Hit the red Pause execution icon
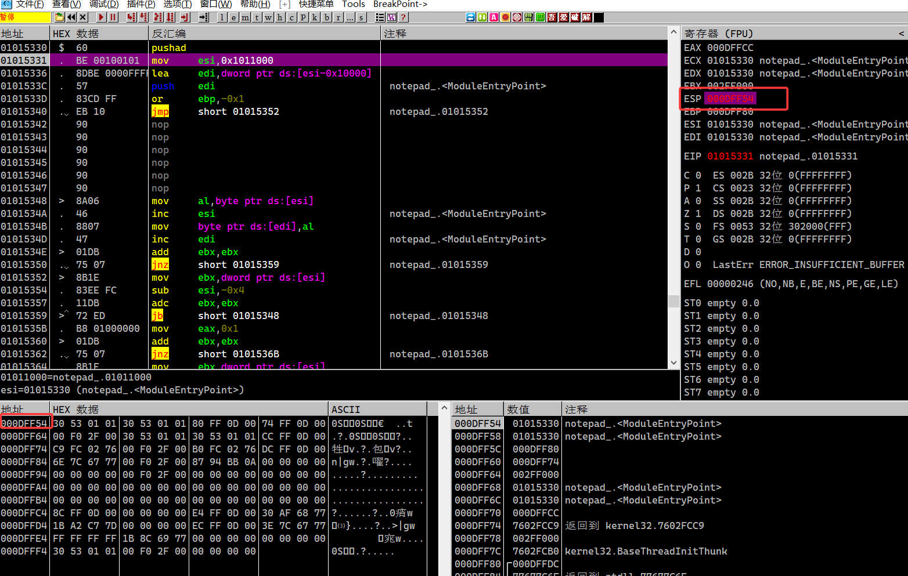 (113, 17)
